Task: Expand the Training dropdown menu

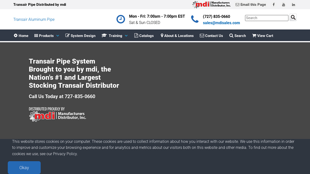Action: tap(115, 36)
